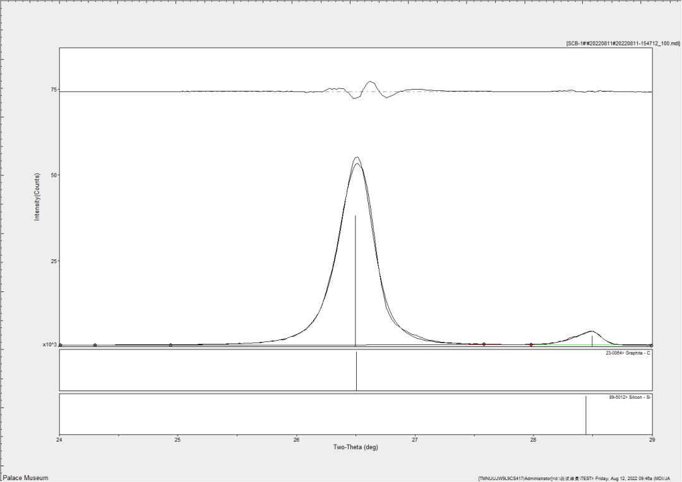Image resolution: width=682 pixels, height=482 pixels.
Task: Click the background point near 24.9 degrees
Action: [x=170, y=345]
